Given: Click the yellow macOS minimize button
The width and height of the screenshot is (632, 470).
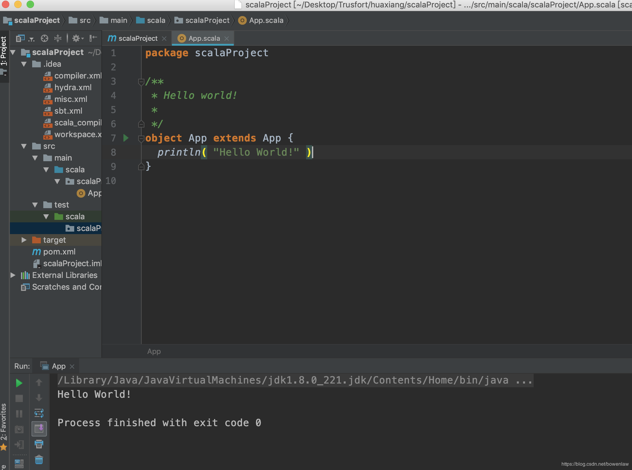Looking at the screenshot, I should pyautogui.click(x=18, y=4).
